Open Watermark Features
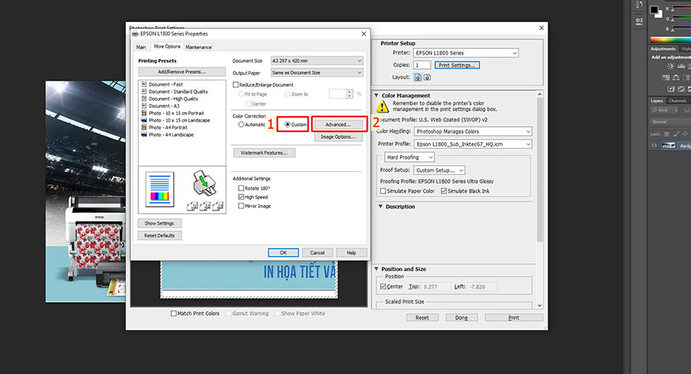Screen dimensions: 691x374 tap(264, 153)
